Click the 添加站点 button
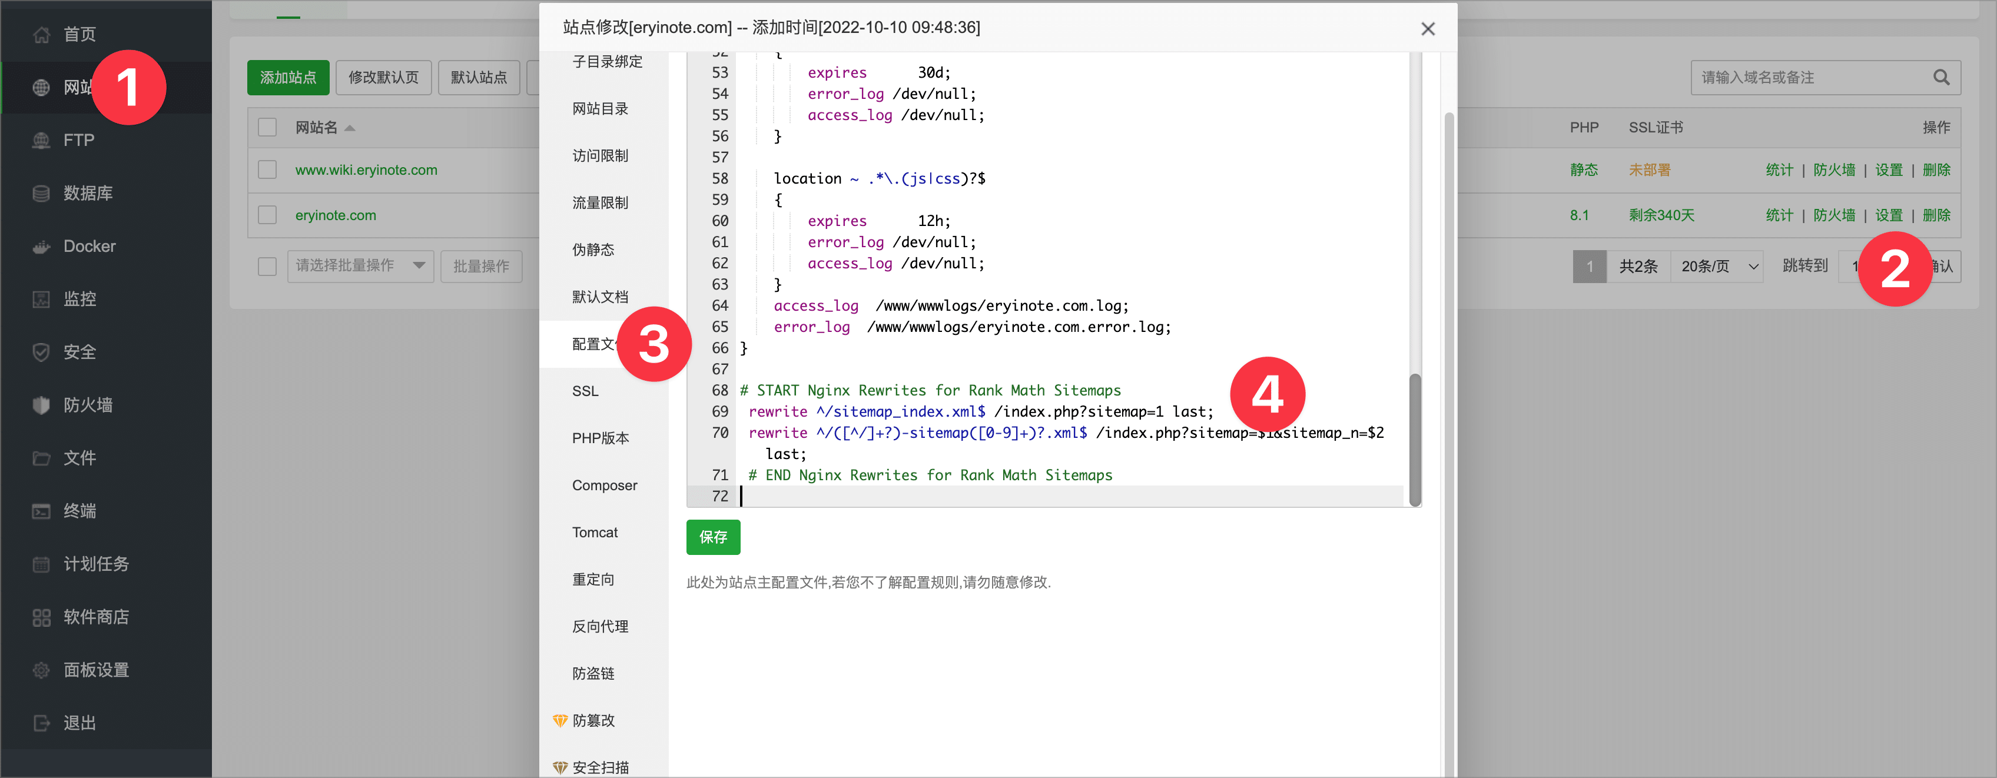The height and width of the screenshot is (778, 1997). [x=288, y=78]
